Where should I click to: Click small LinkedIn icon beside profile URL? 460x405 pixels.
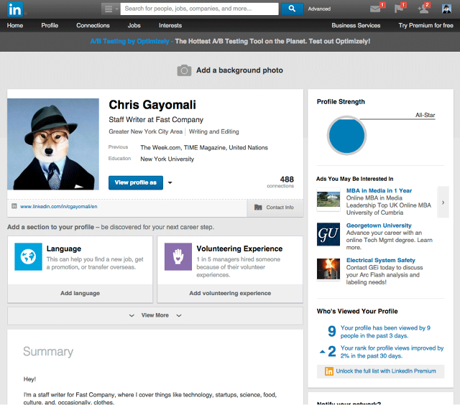click(x=14, y=206)
